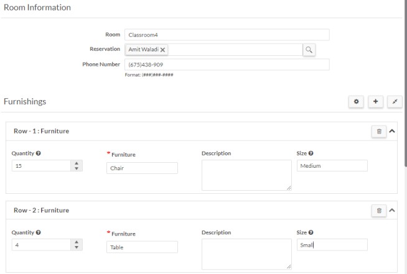Viewport: 407px width, 274px height.
Task: Delete Row 1 using trash icon
Action: (379, 131)
